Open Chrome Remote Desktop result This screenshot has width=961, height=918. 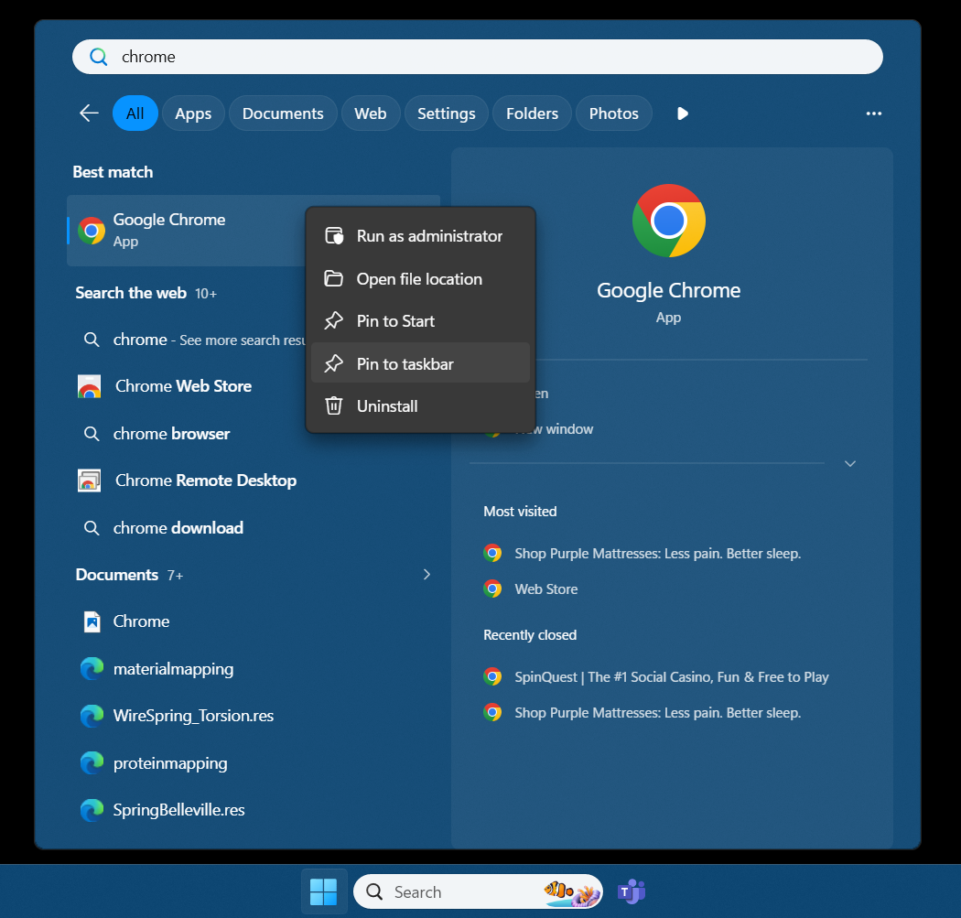pyautogui.click(x=253, y=481)
